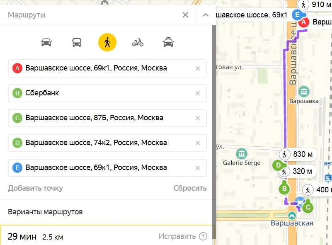Open the Galerie Serge map marker

tap(242, 154)
